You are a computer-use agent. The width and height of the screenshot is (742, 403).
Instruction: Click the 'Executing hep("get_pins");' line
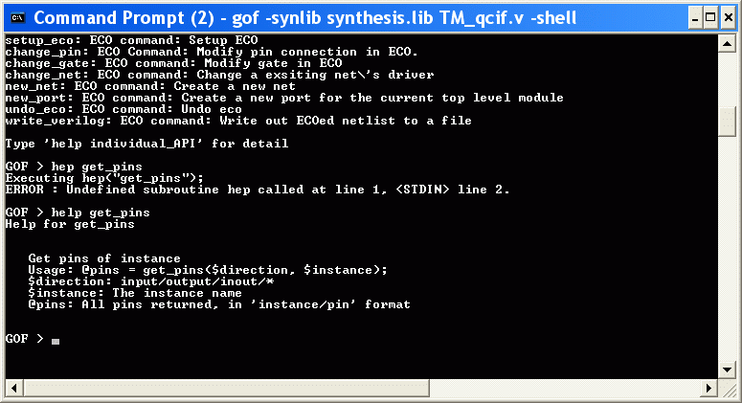[x=104, y=178]
